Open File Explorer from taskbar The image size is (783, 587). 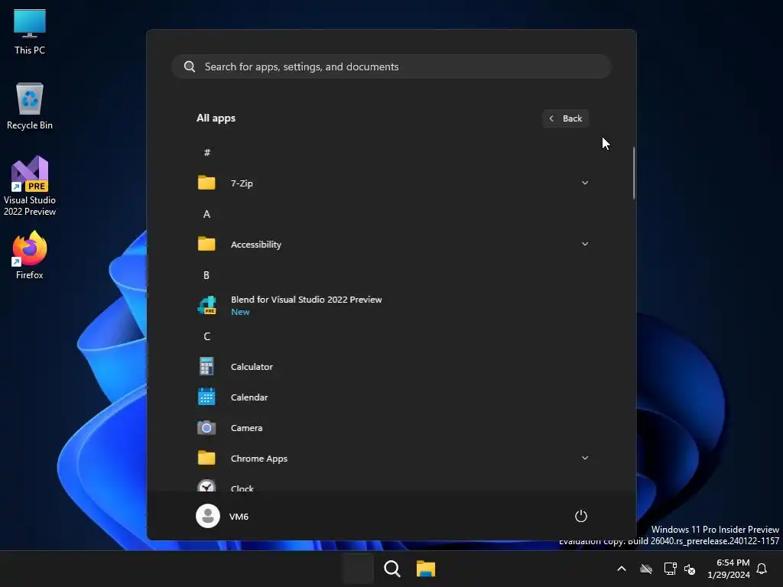426,569
